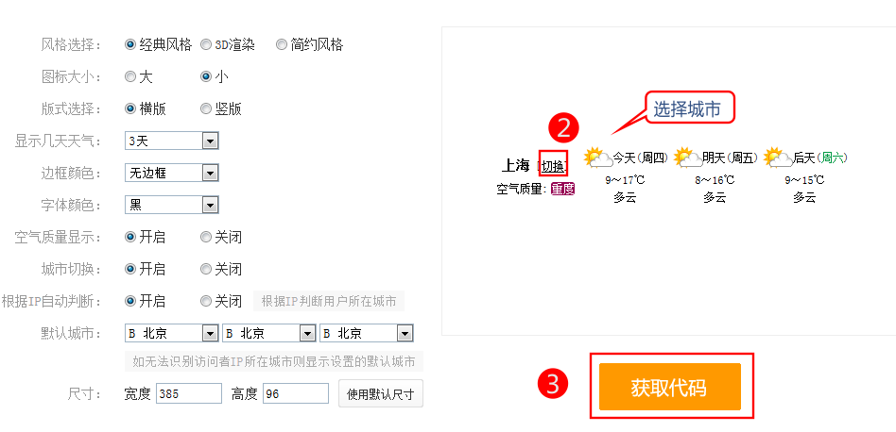
Task: Select the 经典风格 style radio button
Action: [130, 44]
